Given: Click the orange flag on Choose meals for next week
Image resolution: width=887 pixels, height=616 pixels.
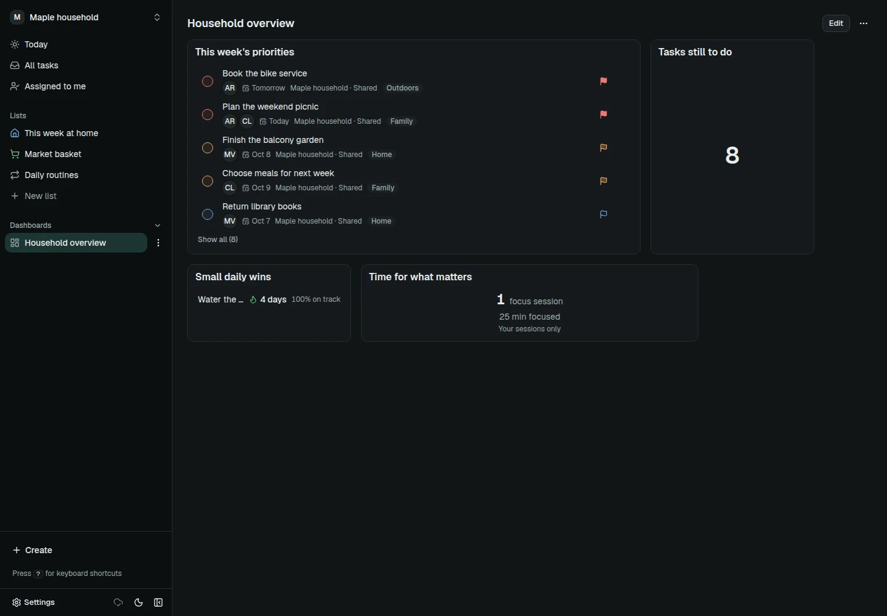Looking at the screenshot, I should [604, 181].
